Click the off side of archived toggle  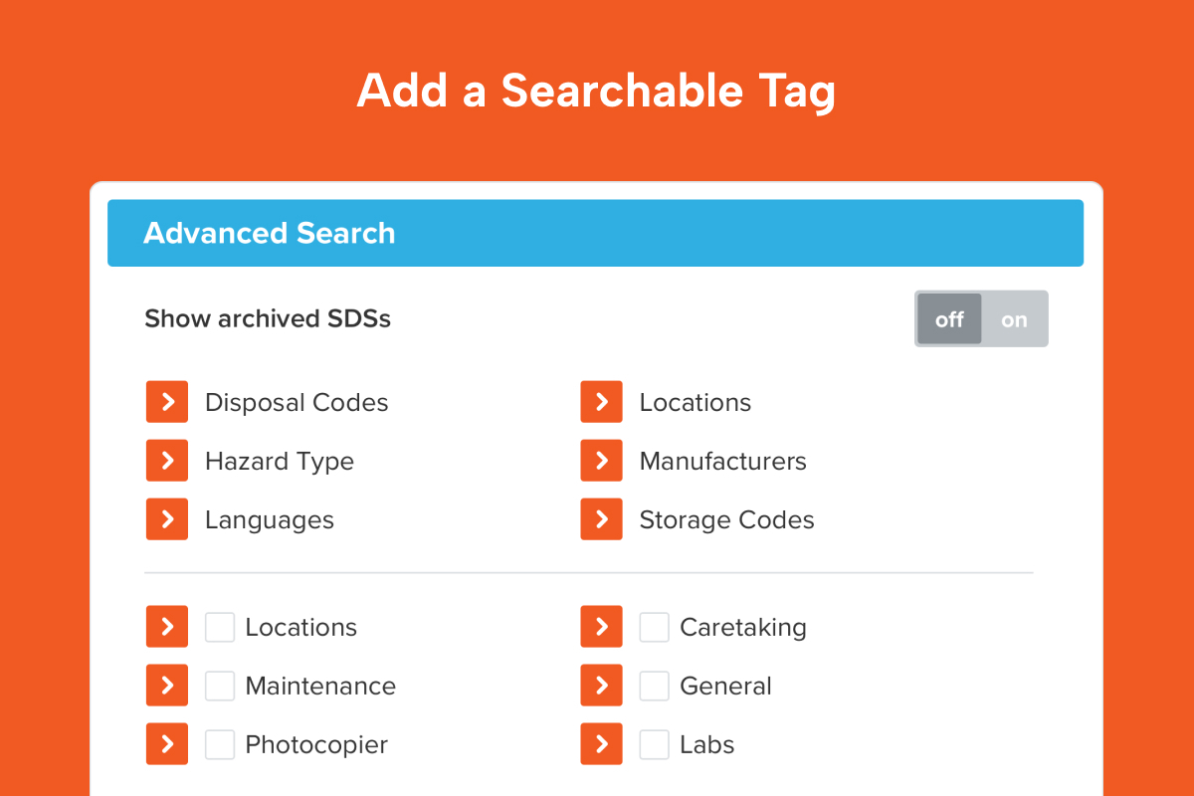[949, 319]
